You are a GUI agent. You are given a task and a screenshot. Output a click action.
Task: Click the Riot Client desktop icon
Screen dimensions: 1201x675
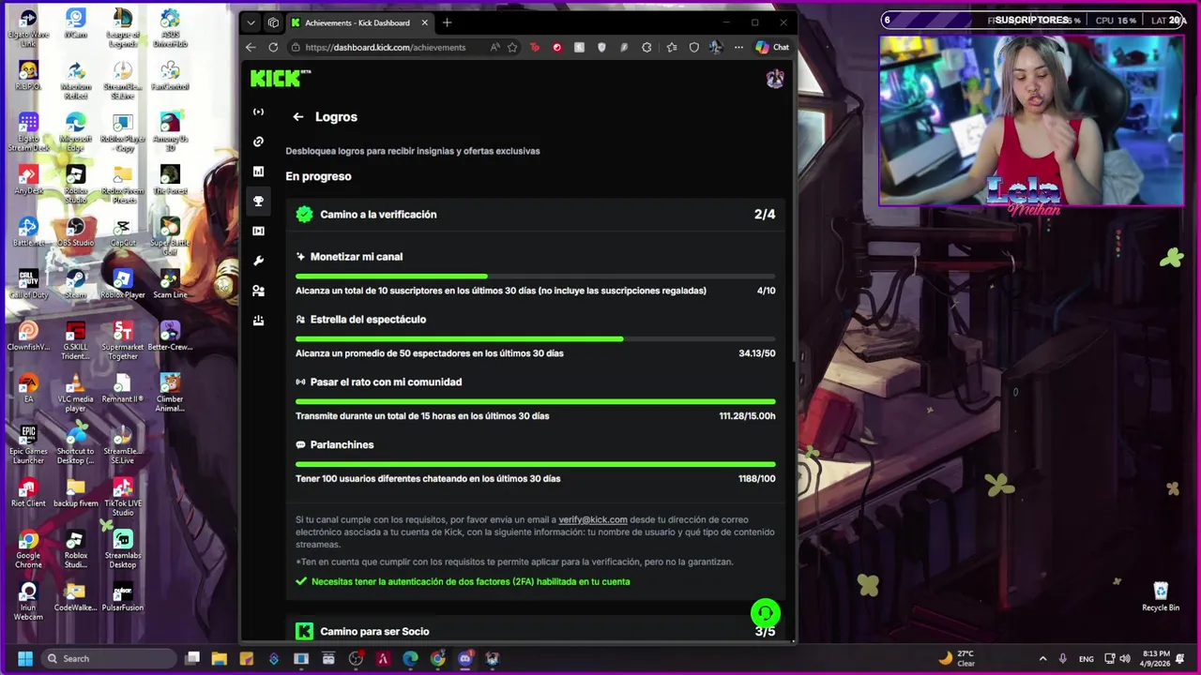pos(28,492)
